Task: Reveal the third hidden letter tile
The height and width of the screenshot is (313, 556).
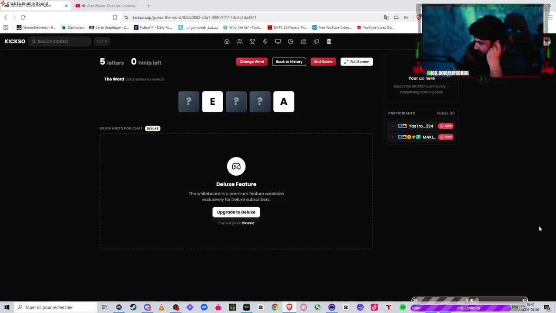Action: [x=236, y=102]
